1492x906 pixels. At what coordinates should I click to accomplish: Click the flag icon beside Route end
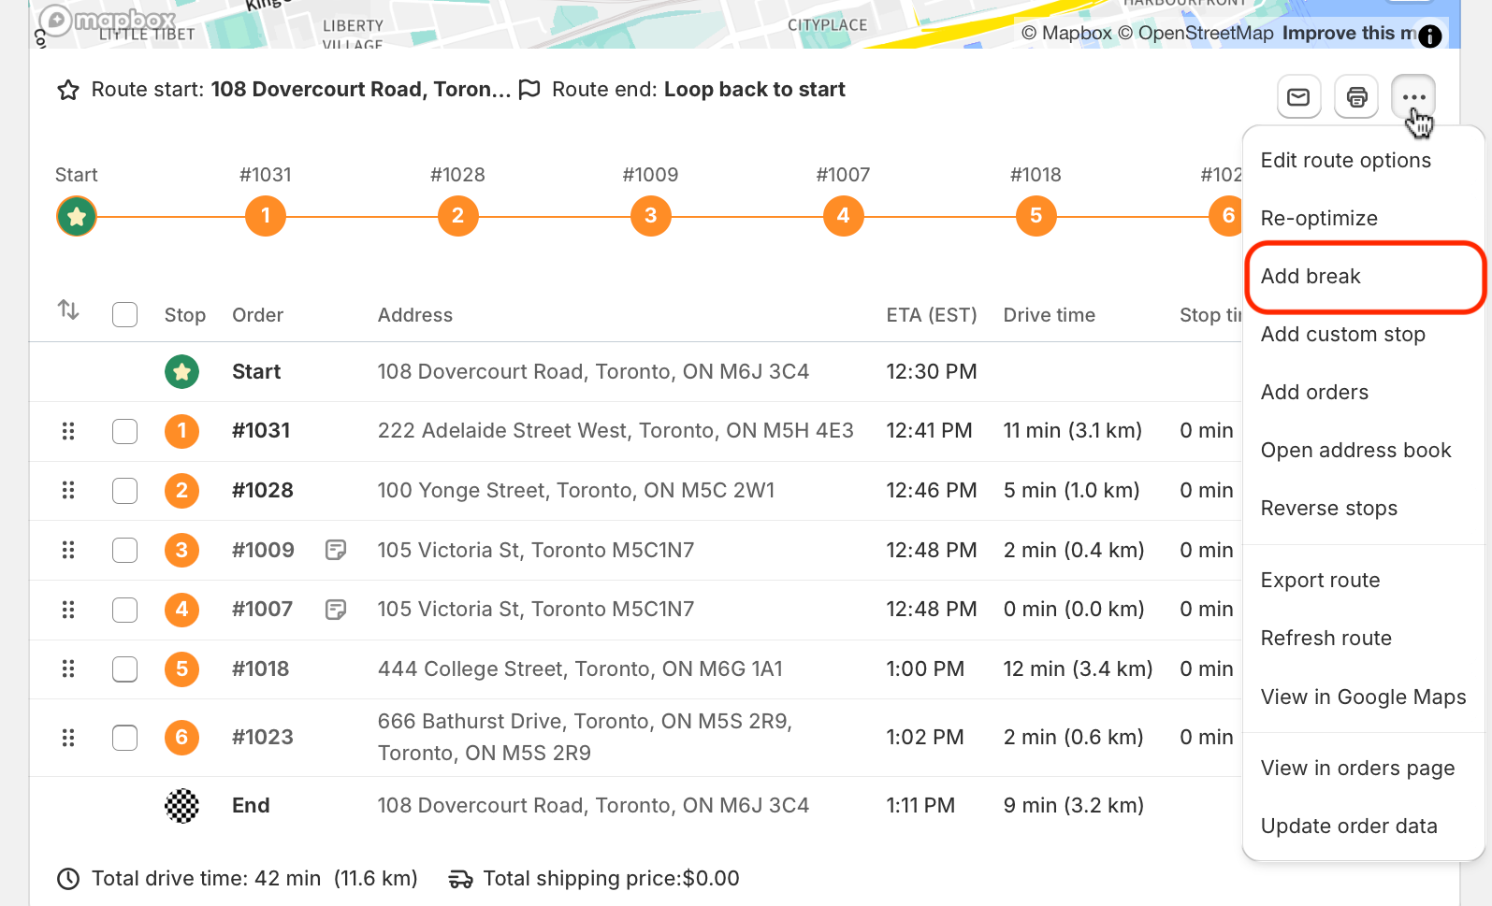[x=529, y=90]
